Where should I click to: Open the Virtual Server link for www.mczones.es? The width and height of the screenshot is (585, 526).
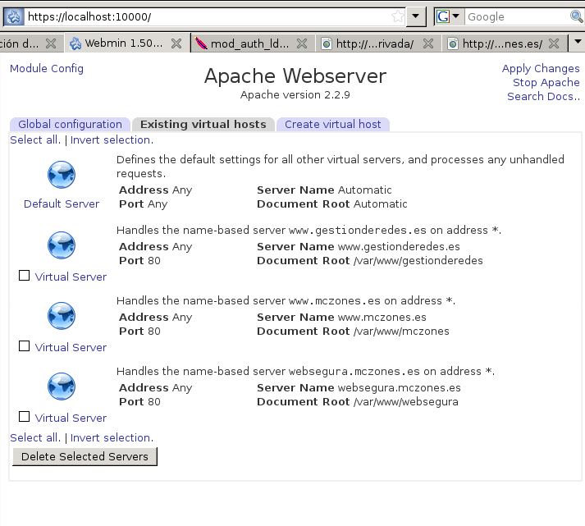(71, 347)
